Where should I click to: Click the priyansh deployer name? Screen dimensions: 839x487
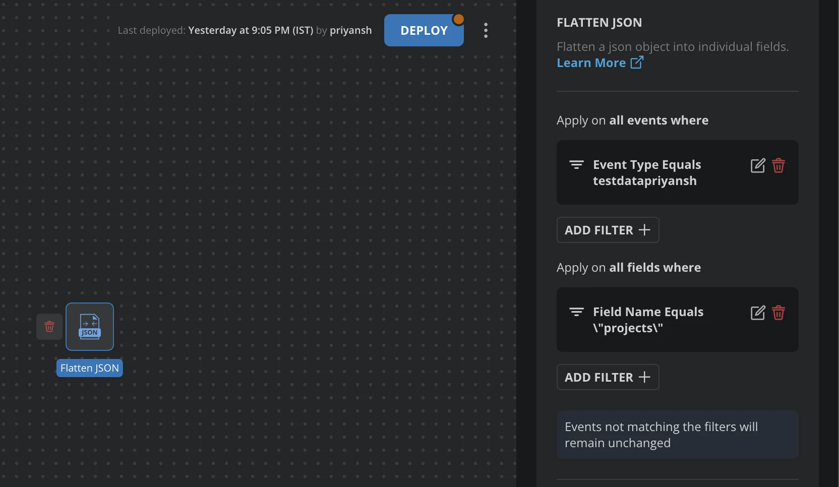click(350, 30)
